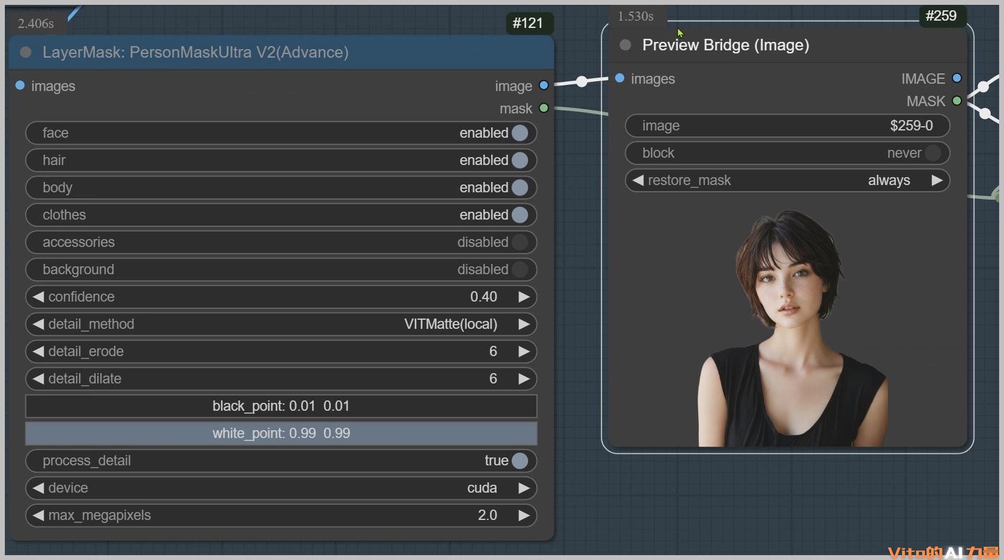Increase max_megapixels value
1004x560 pixels.
524,515
